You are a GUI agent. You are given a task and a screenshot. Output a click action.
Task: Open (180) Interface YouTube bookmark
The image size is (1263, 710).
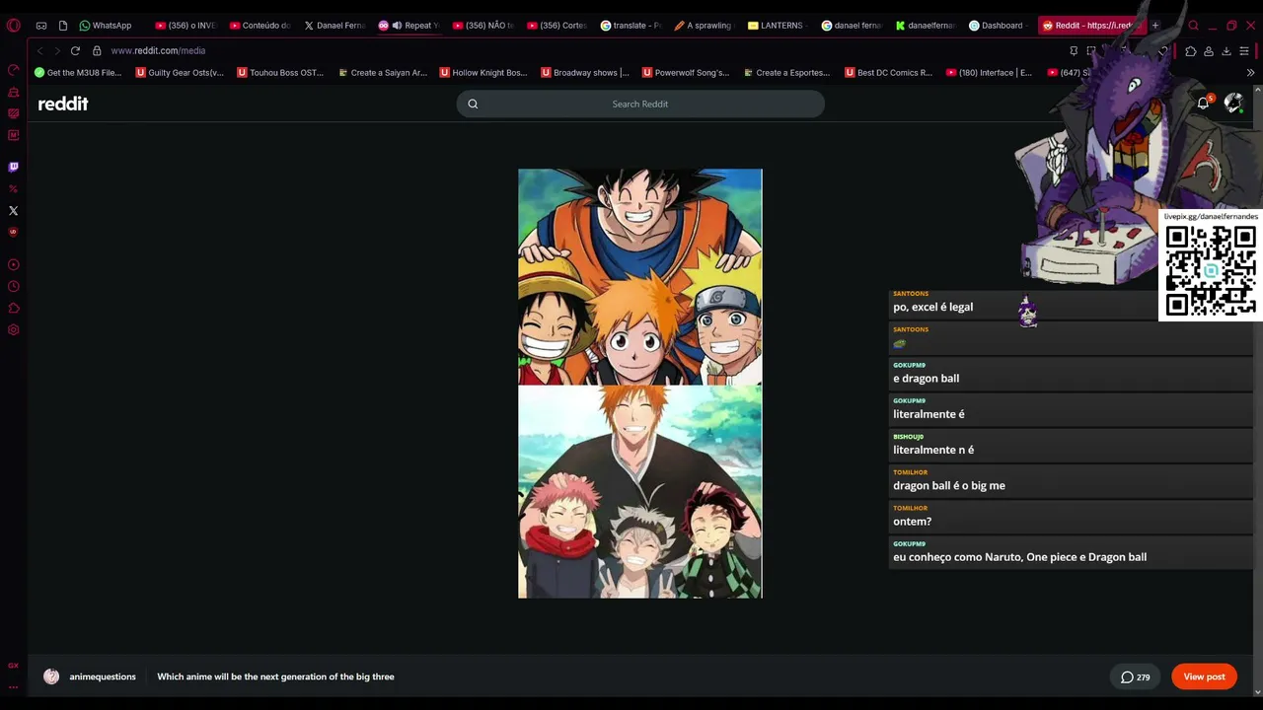tap(989, 72)
